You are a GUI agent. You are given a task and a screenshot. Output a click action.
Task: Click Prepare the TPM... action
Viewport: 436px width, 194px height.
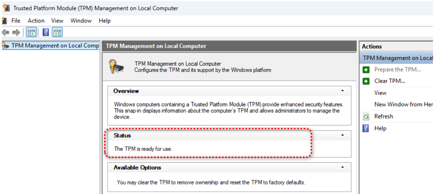point(397,69)
